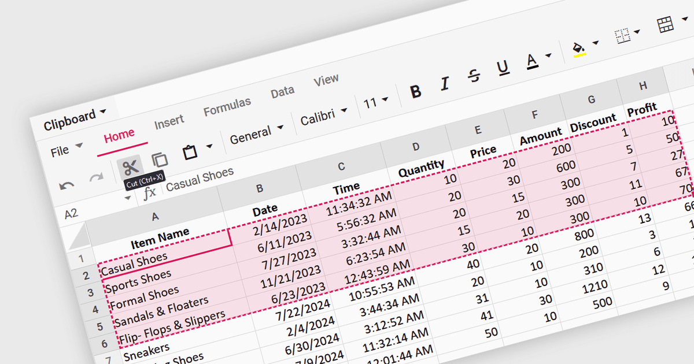Click the Sandals & Floaters cell
Viewport: 694px width, 364px height.
(180, 306)
